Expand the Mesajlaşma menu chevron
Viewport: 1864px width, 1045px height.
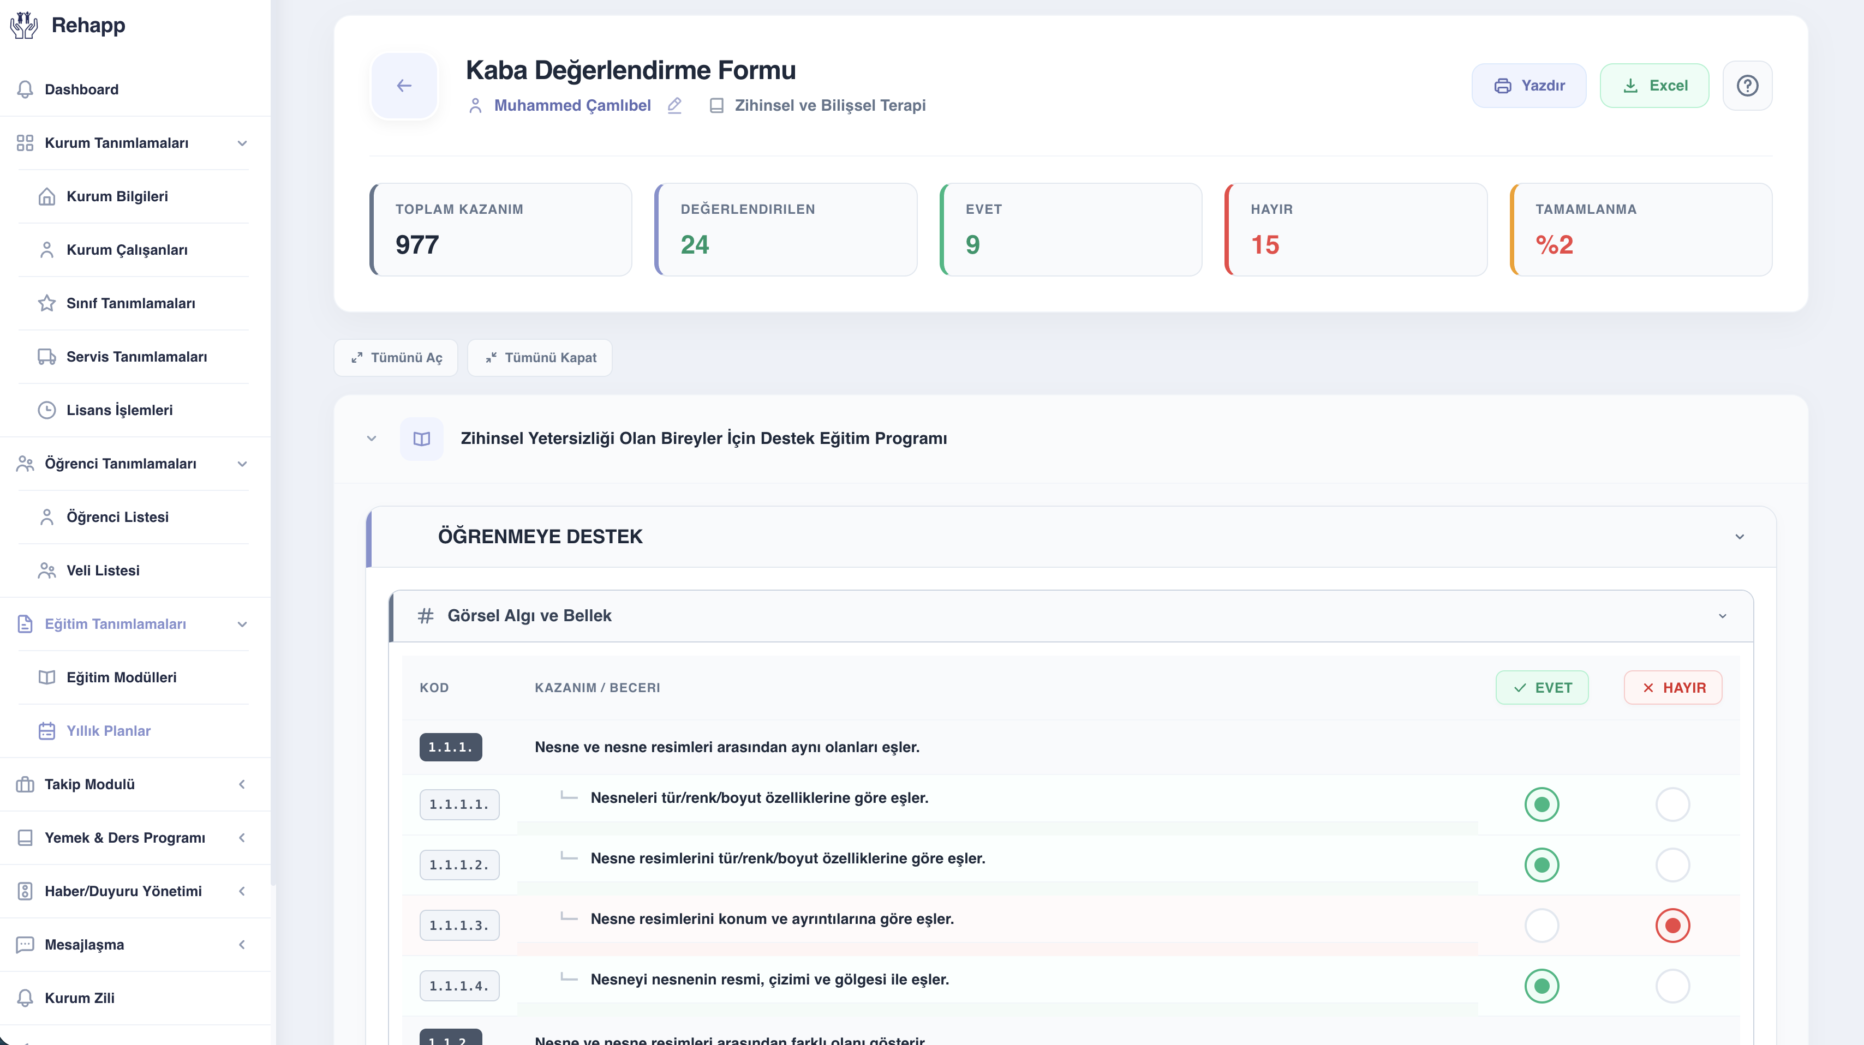tap(242, 945)
